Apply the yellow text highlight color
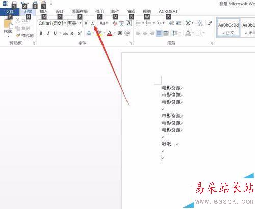 tap(100, 33)
